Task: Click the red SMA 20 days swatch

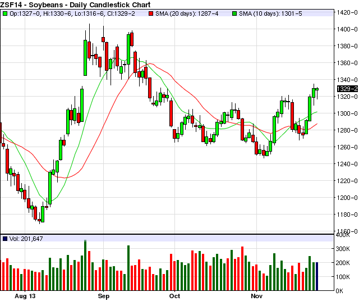Action: 151,13
